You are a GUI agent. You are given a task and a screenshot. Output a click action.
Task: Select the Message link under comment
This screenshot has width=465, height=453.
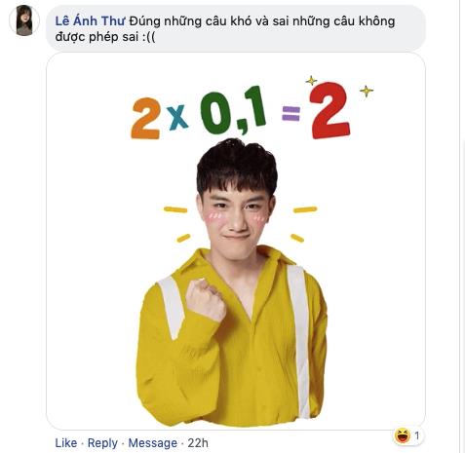pos(153,443)
